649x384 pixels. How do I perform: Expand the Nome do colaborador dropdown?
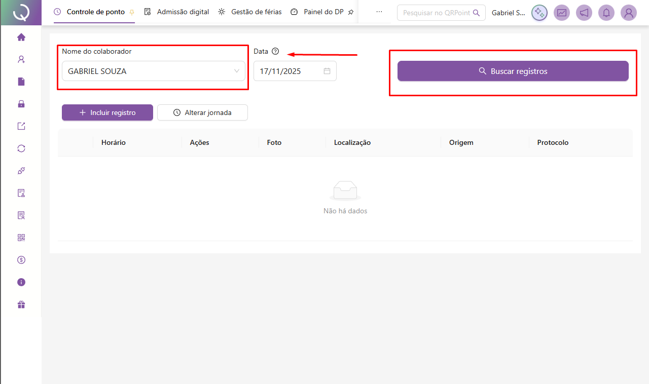pos(153,71)
